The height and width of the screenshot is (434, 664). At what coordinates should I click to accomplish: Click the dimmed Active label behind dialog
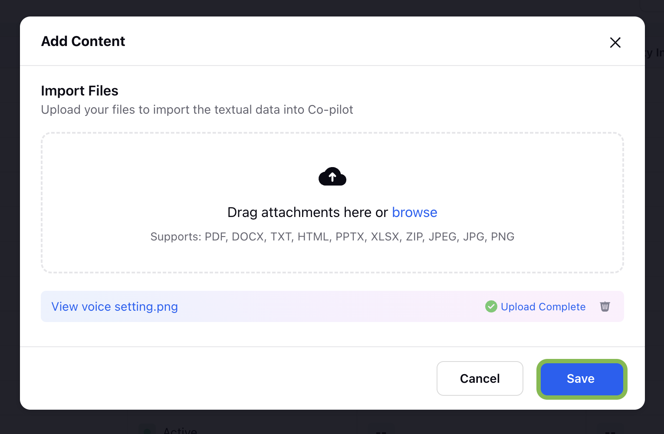(180, 430)
